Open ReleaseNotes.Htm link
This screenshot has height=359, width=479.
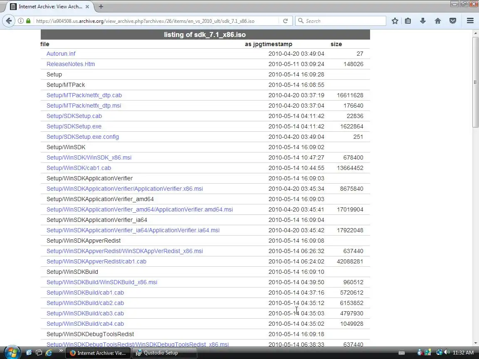pyautogui.click(x=71, y=64)
